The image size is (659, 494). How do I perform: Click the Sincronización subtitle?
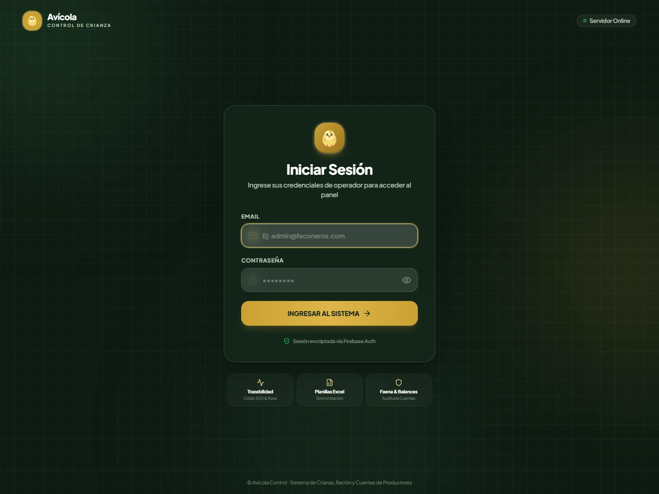click(329, 398)
